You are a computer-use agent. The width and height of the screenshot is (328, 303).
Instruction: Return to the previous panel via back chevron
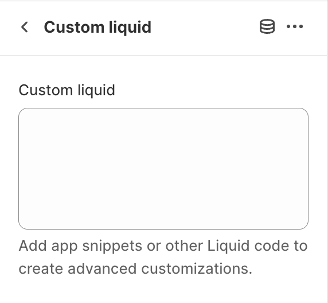click(x=25, y=27)
